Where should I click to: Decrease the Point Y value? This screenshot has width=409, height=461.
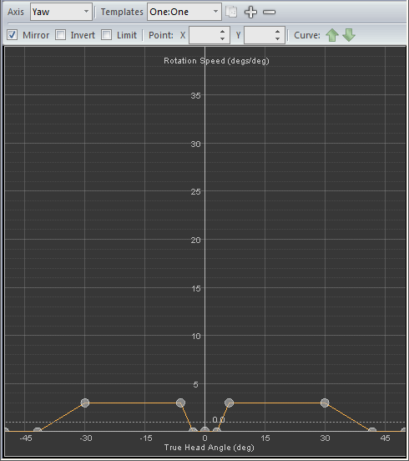(x=277, y=39)
